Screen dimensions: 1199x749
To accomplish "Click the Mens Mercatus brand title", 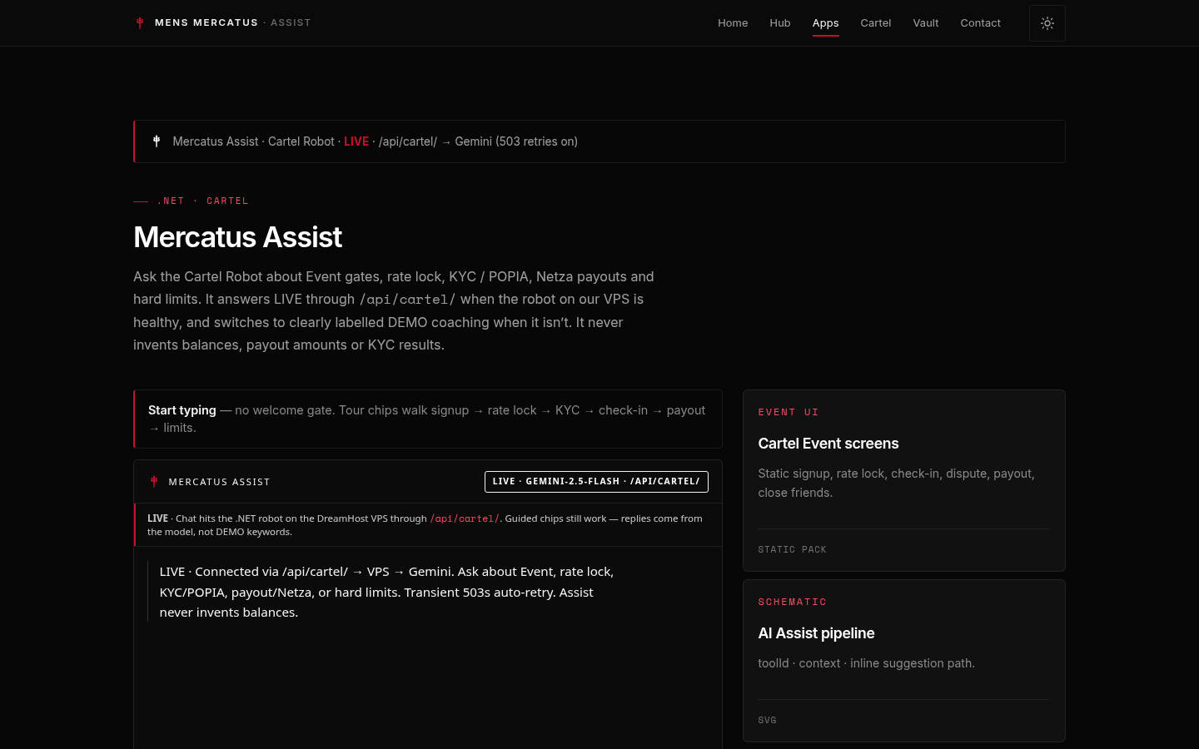I will click(206, 22).
